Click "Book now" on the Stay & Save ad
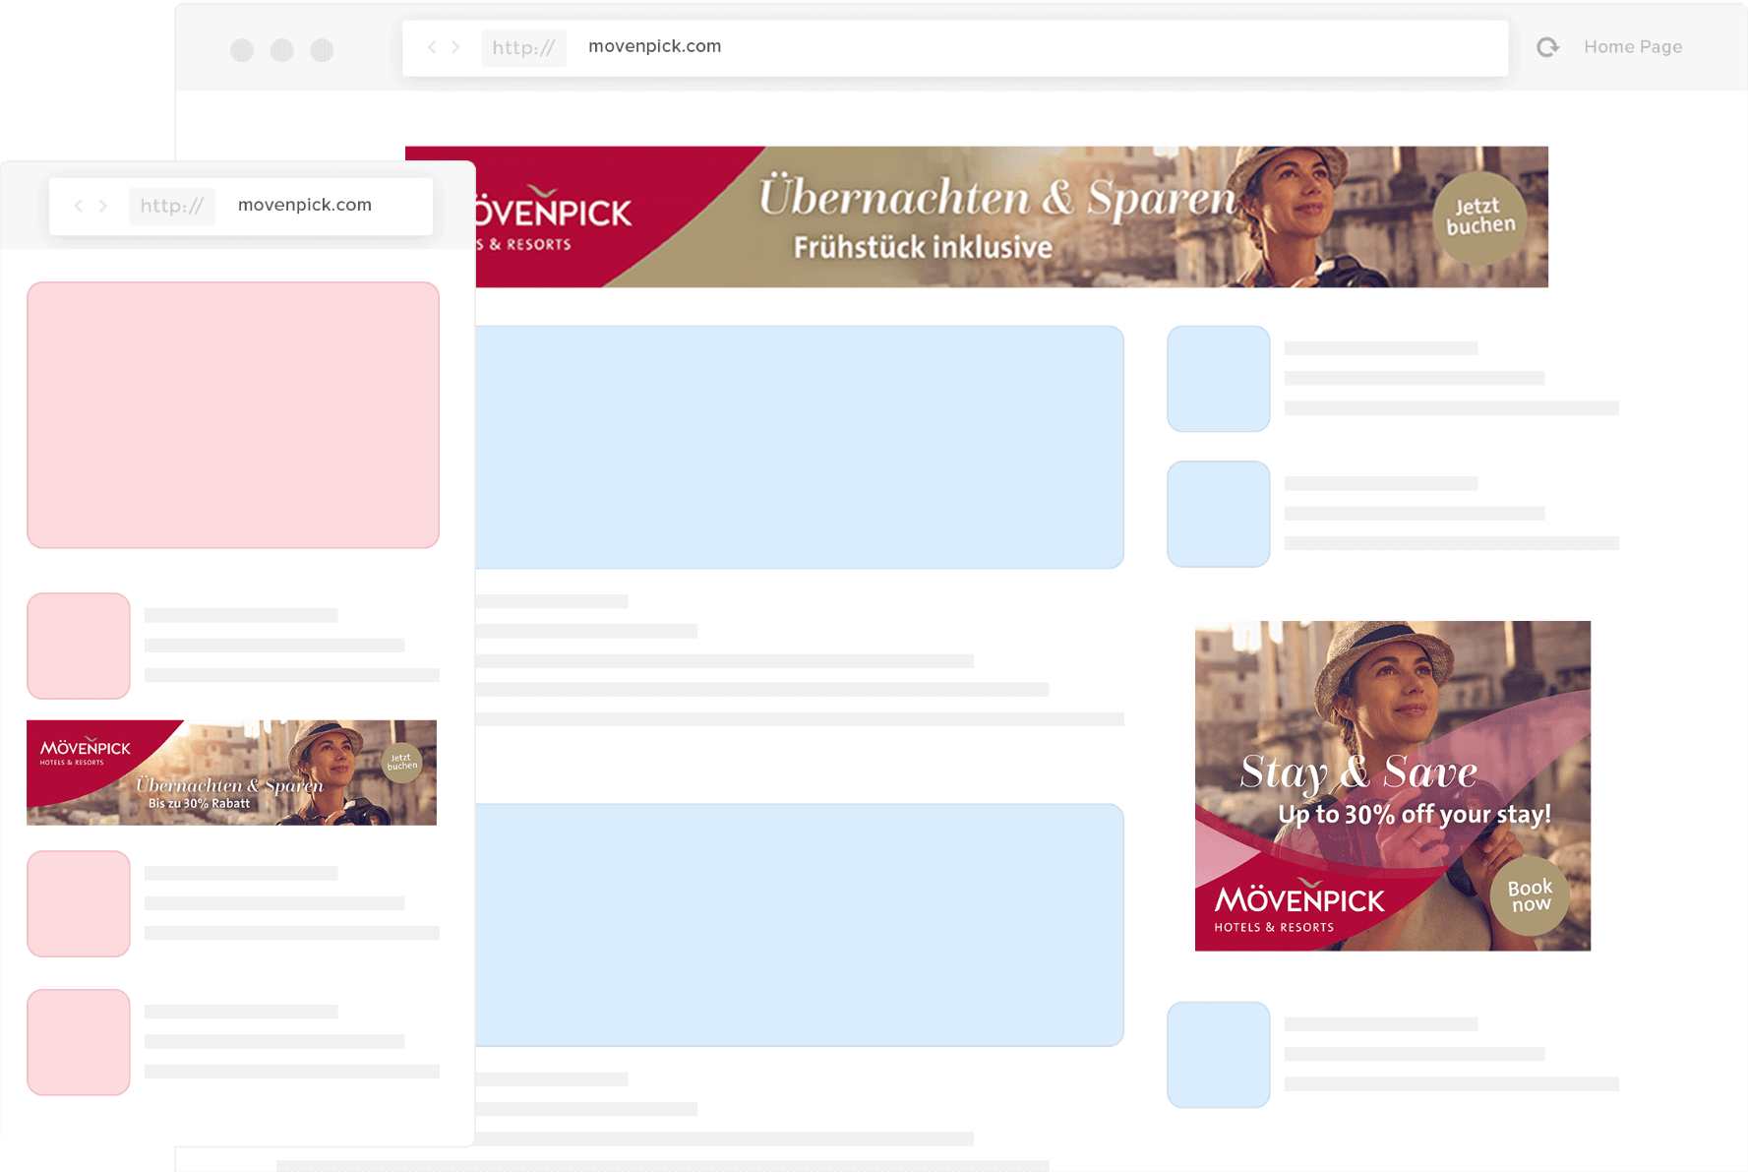The image size is (1748, 1172). (x=1530, y=895)
